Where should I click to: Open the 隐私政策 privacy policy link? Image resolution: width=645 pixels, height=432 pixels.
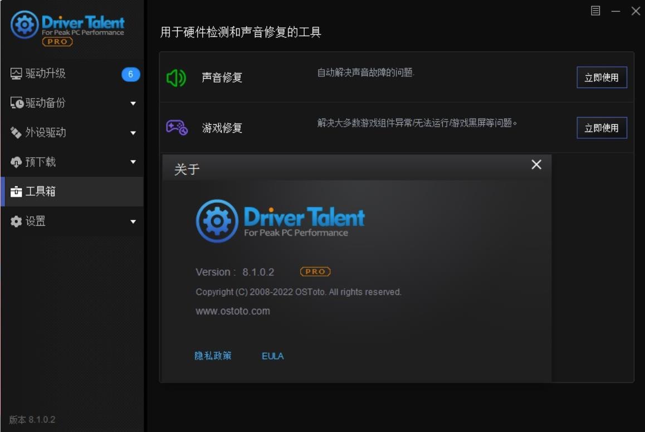(213, 356)
